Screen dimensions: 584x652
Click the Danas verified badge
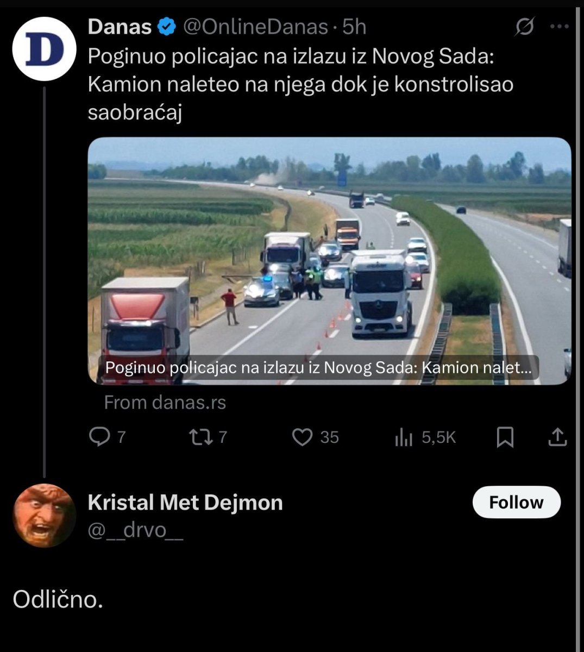point(166,27)
